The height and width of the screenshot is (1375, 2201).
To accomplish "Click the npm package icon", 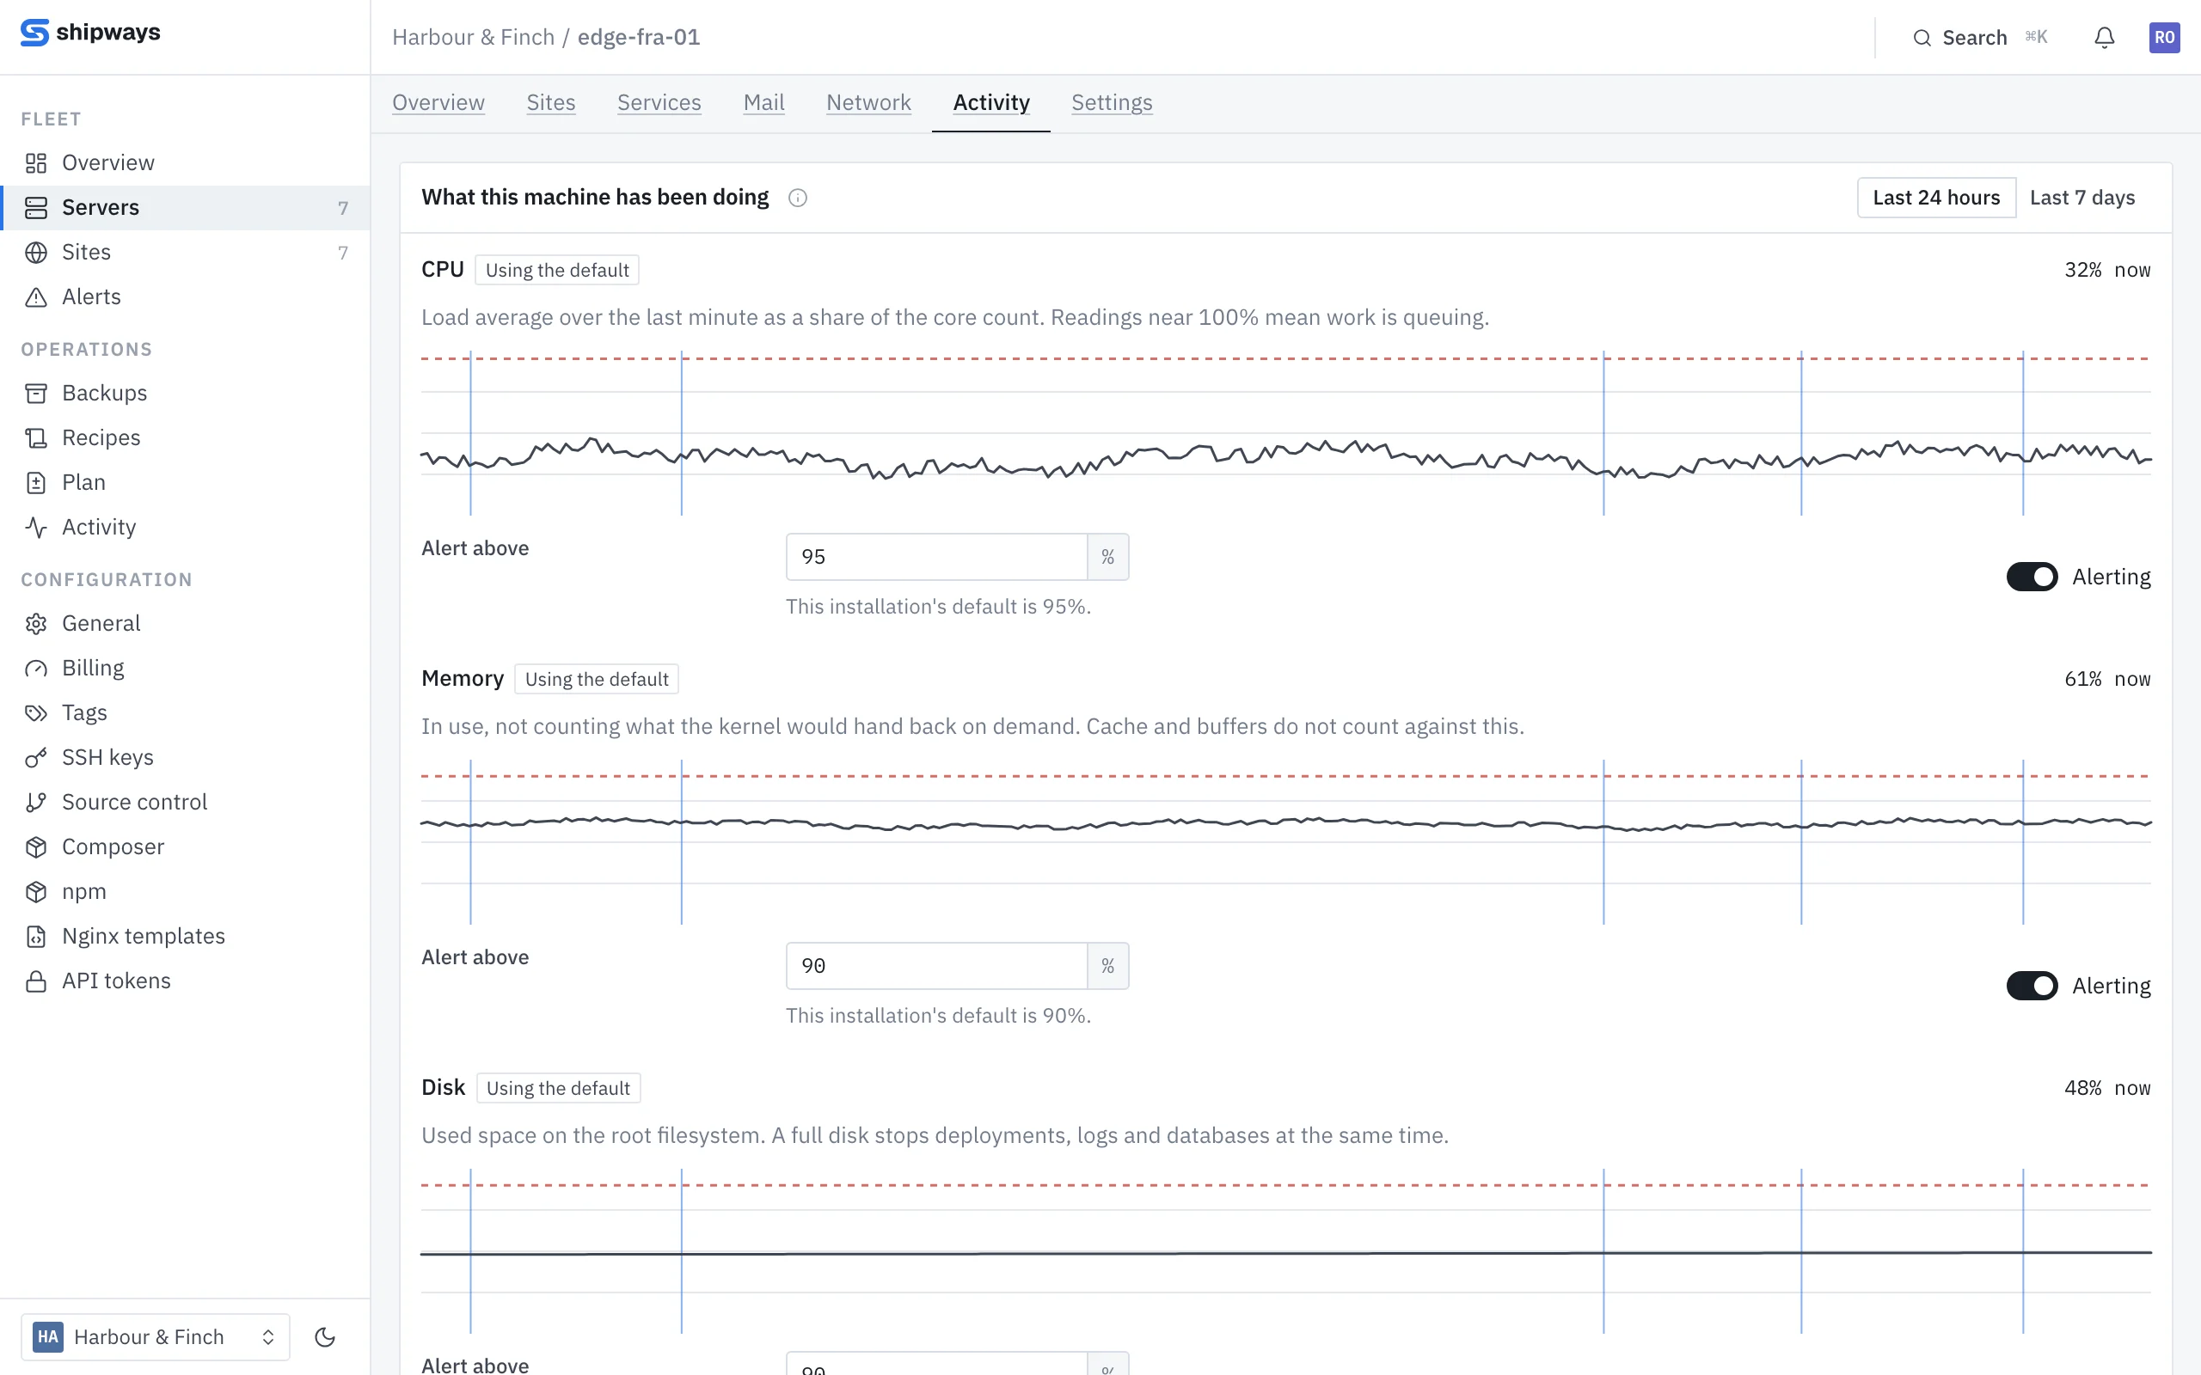I will pos(36,890).
